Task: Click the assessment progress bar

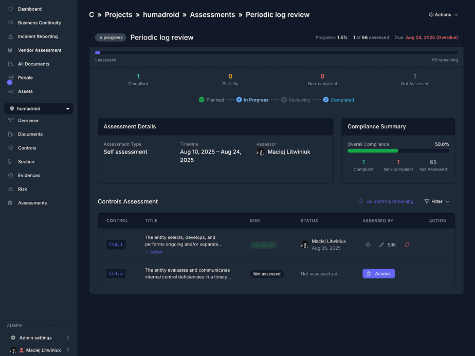Action: coord(276,52)
